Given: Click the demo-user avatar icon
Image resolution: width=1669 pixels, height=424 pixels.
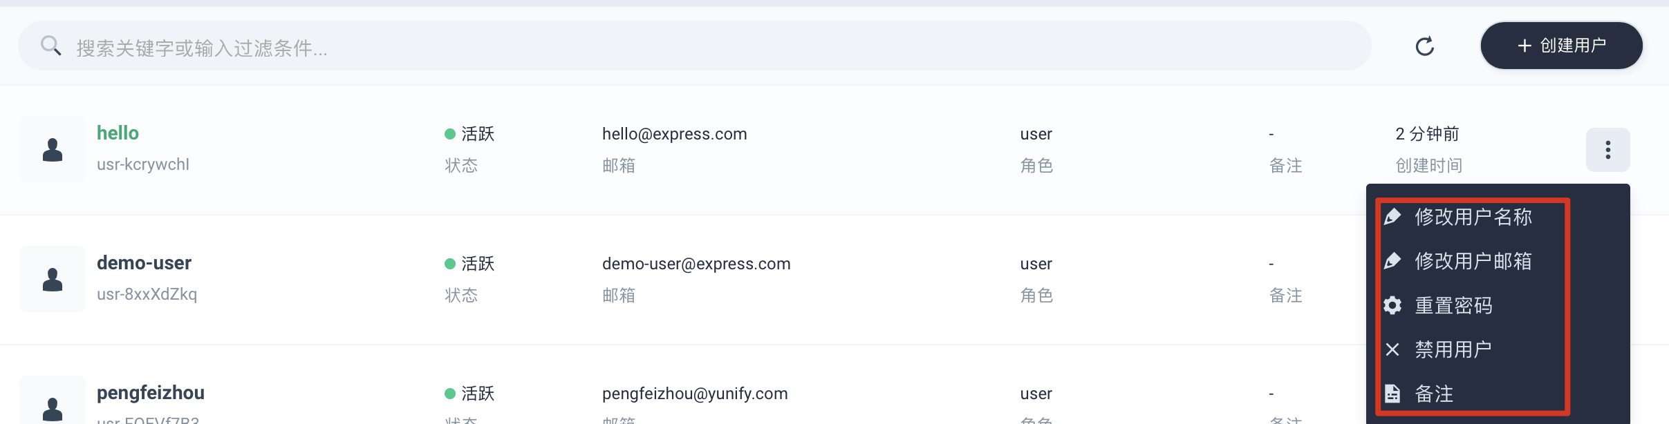Looking at the screenshot, I should [x=53, y=279].
